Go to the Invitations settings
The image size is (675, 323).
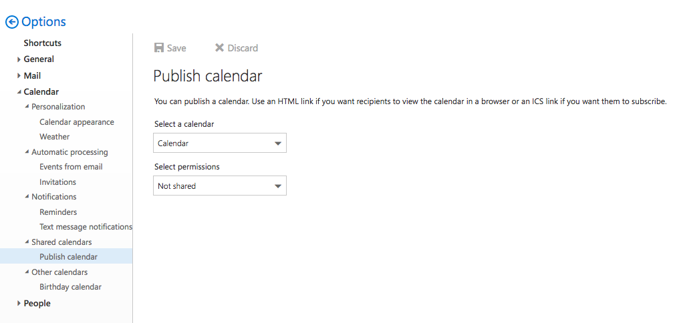[57, 182]
